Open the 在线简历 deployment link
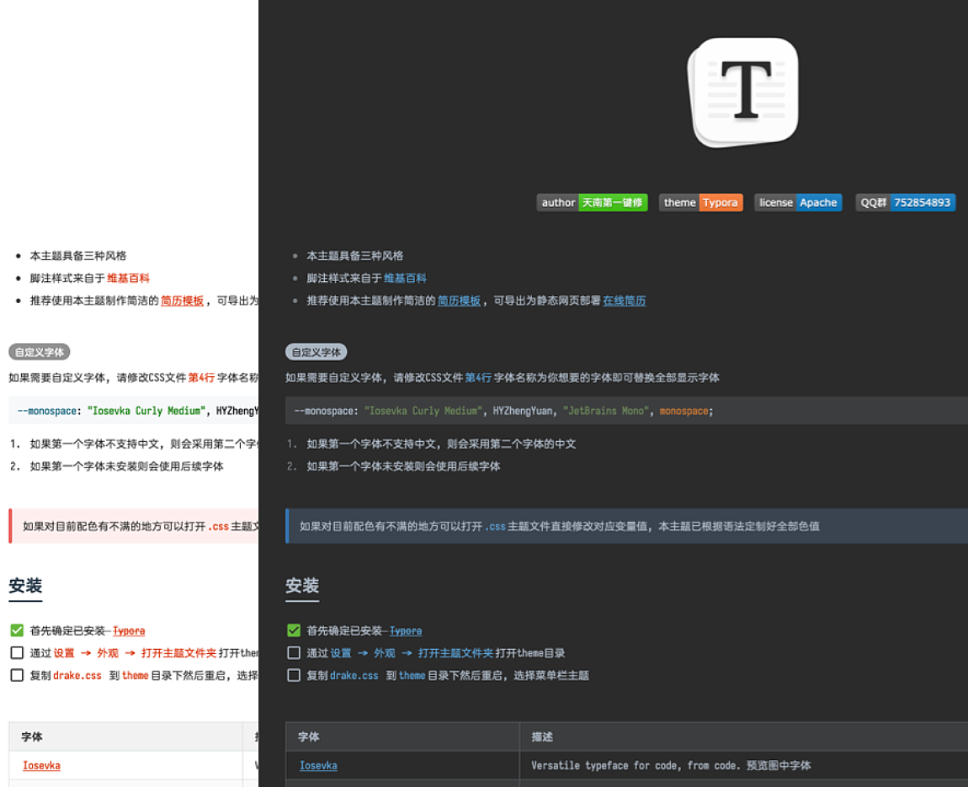Viewport: 968px width, 787px height. click(x=624, y=300)
